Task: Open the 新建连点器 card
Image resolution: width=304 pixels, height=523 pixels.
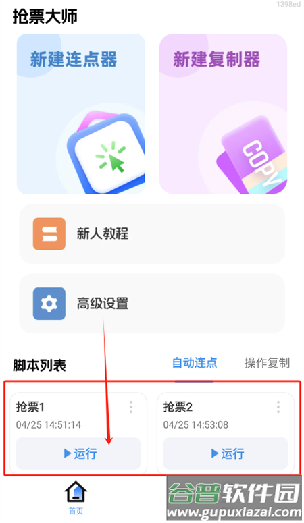Action: click(81, 114)
